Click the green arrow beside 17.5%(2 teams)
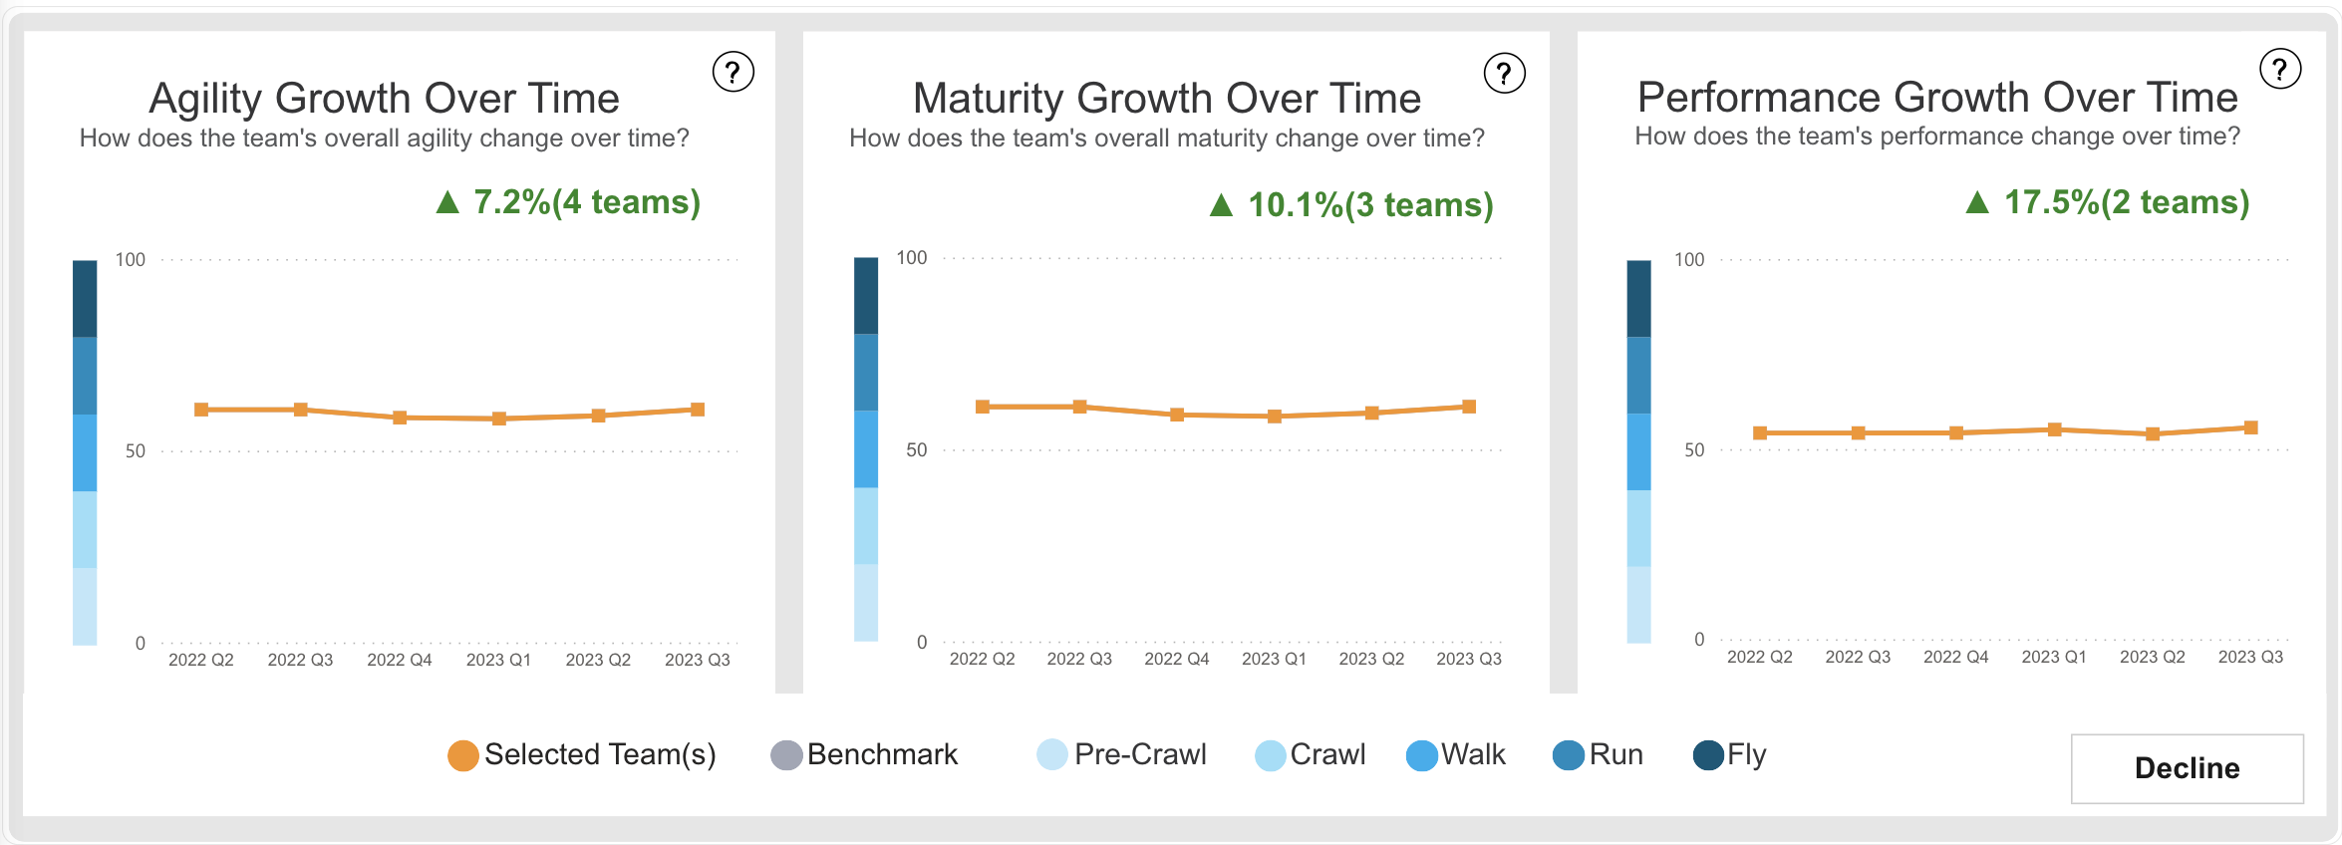The image size is (2342, 845). (1977, 203)
